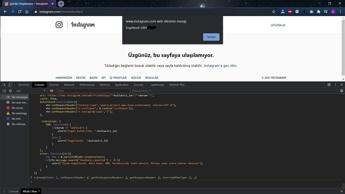345x194 pixels.
Task: Select No info sidebar item
Action: tap(14, 119)
